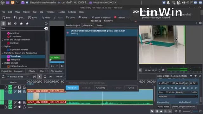Show favorite effects star icon
203x114 pixels.
tap(27, 23)
